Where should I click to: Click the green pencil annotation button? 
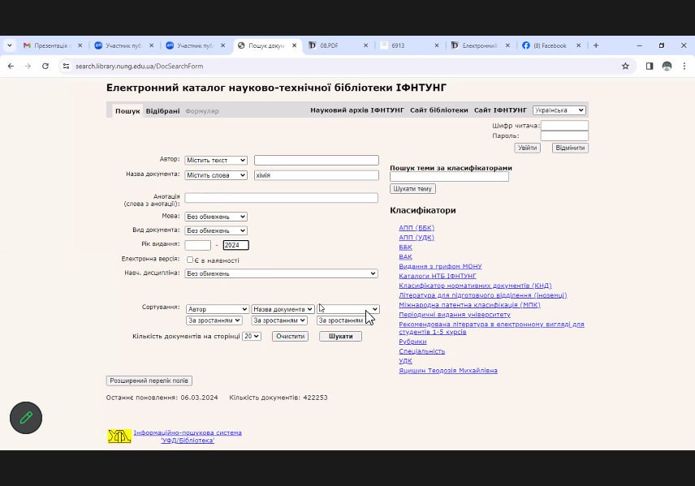26,418
